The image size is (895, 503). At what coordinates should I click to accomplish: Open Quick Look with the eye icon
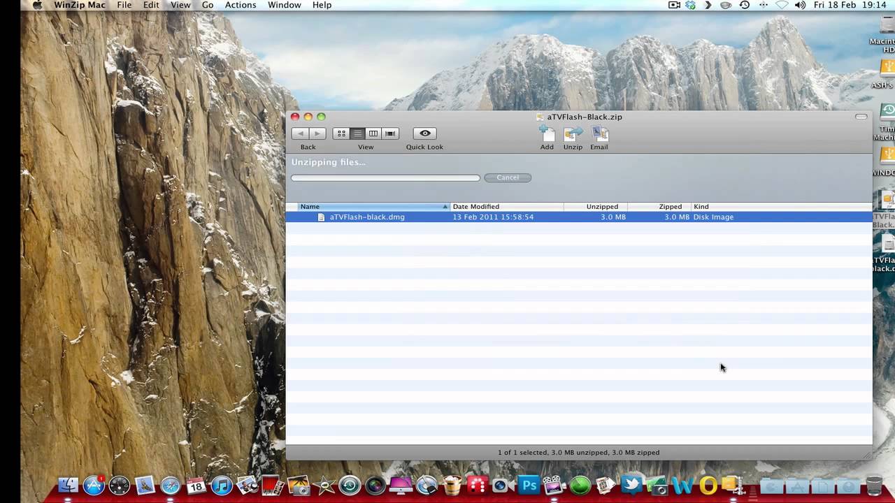coord(424,133)
